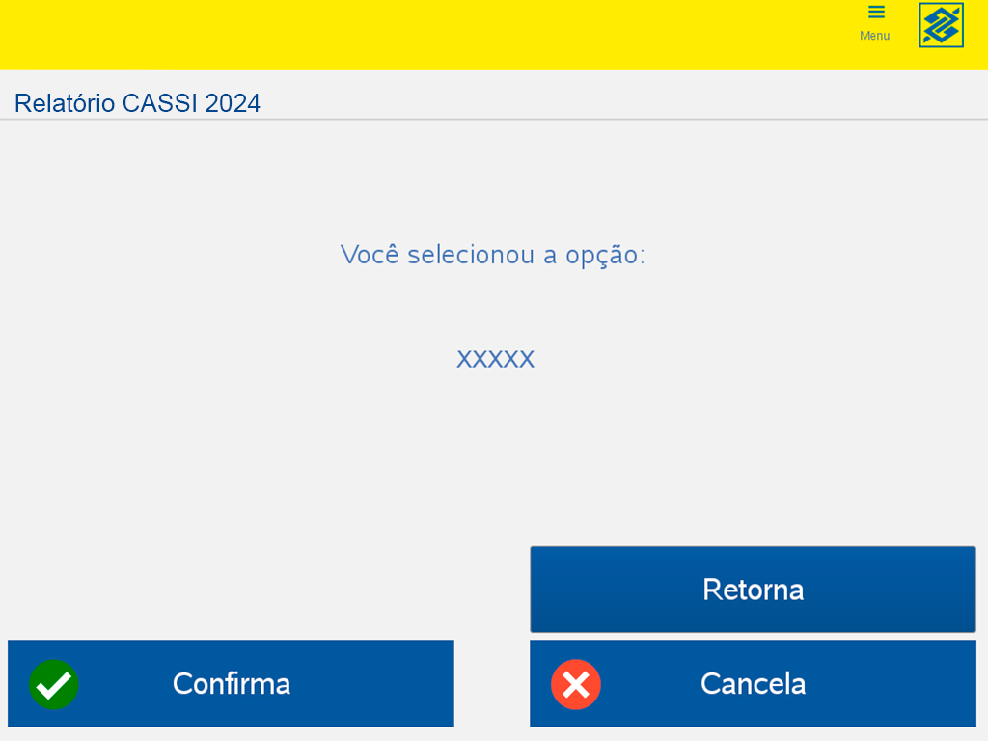
Task: Tap the red X icon
Action: pyautogui.click(x=576, y=684)
